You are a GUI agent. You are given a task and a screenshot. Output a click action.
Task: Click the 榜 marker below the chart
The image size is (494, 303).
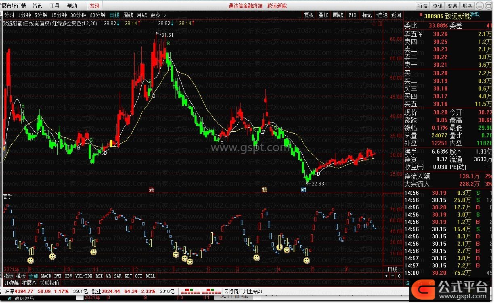point(265,190)
